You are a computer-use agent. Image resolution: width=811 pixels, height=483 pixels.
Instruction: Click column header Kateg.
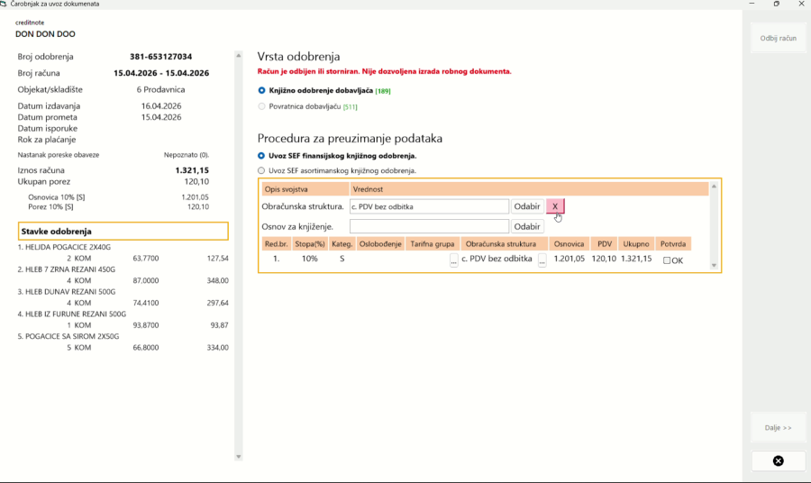[x=342, y=244]
